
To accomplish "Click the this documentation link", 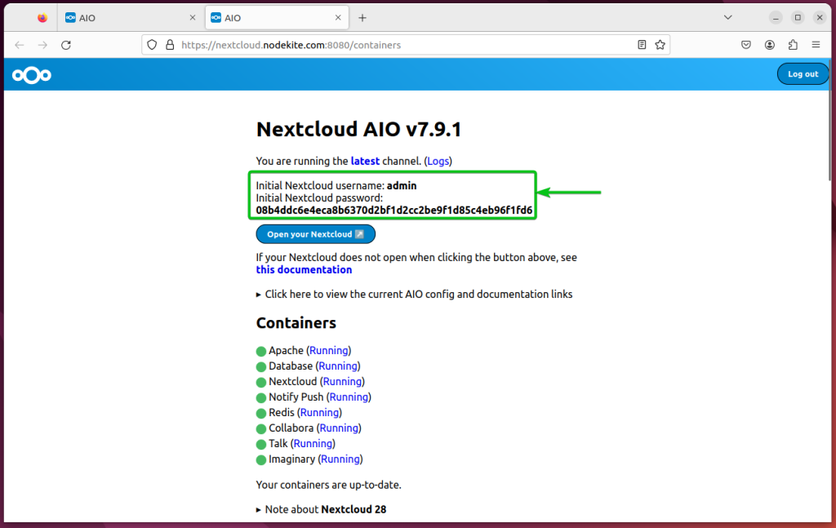I will (x=304, y=269).
